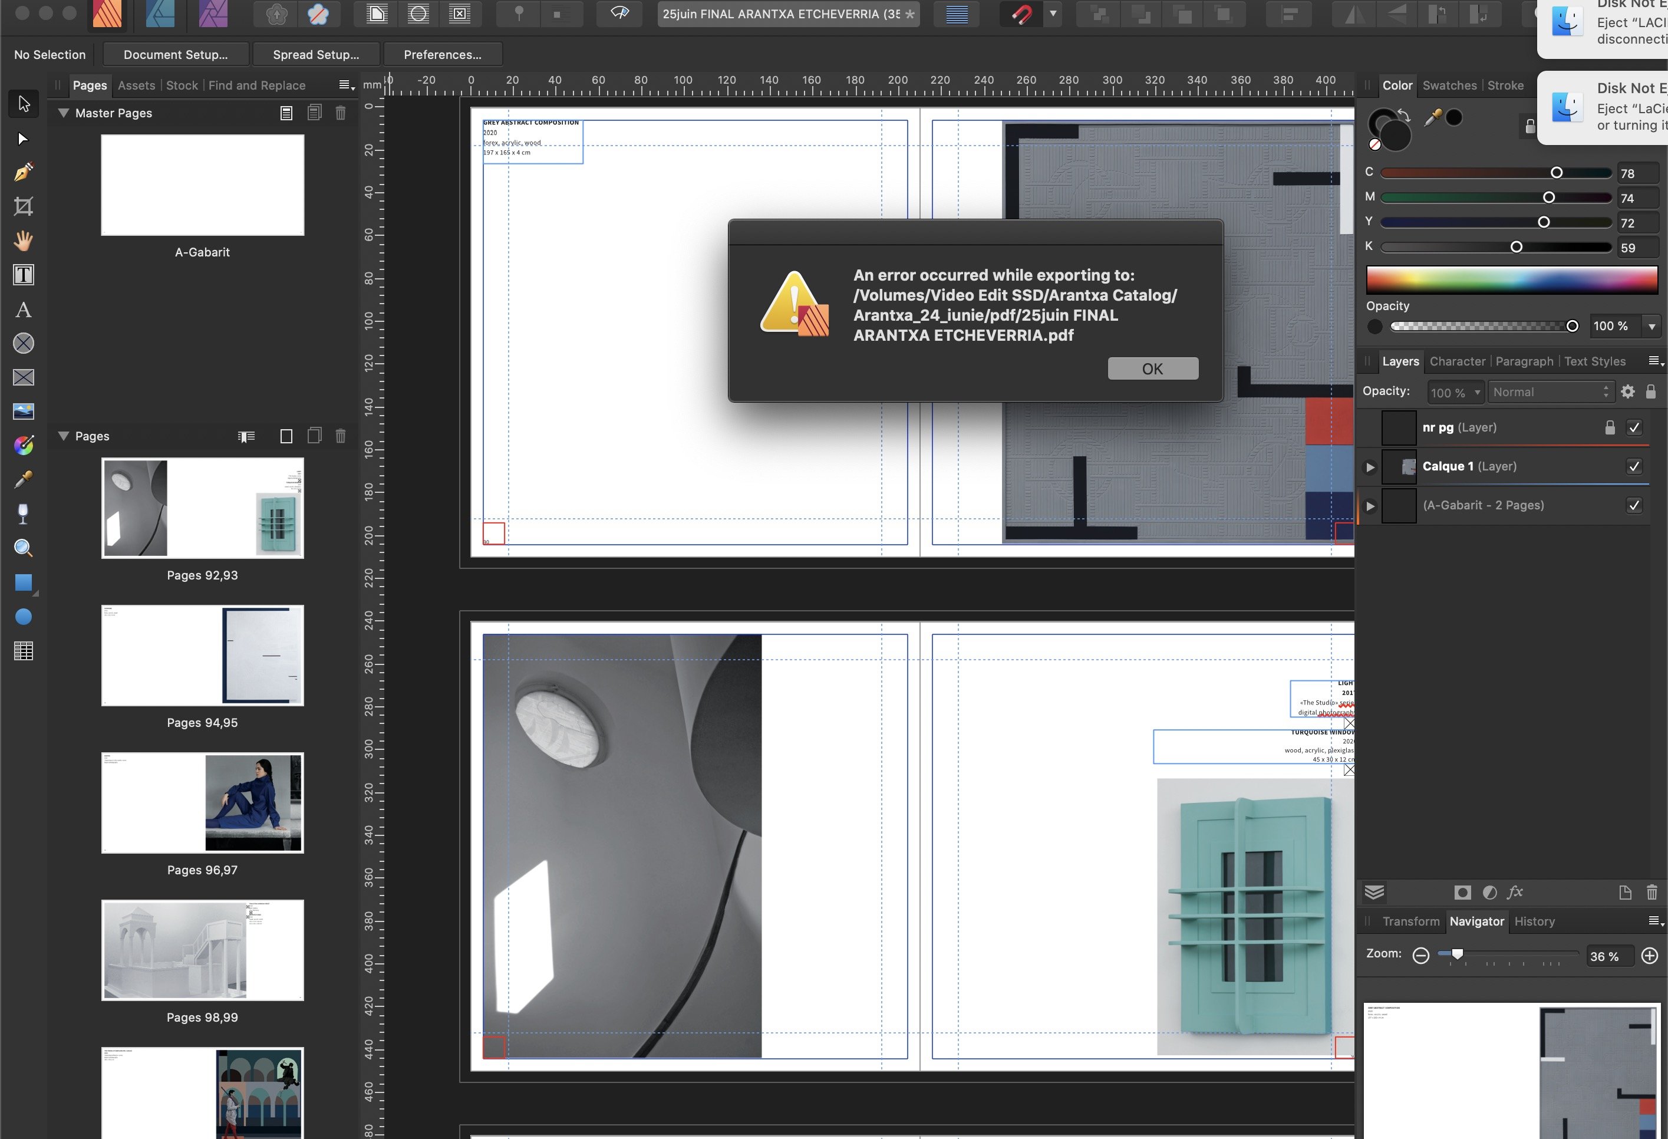Open layer opacity 100 % dropdown
The height and width of the screenshot is (1139, 1668).
click(x=1455, y=392)
